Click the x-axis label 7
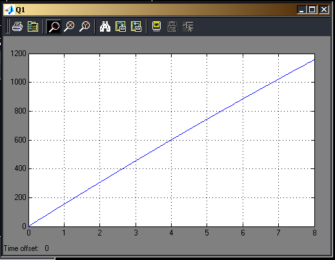Image resolution: width=335 pixels, height=260 pixels. click(x=278, y=233)
